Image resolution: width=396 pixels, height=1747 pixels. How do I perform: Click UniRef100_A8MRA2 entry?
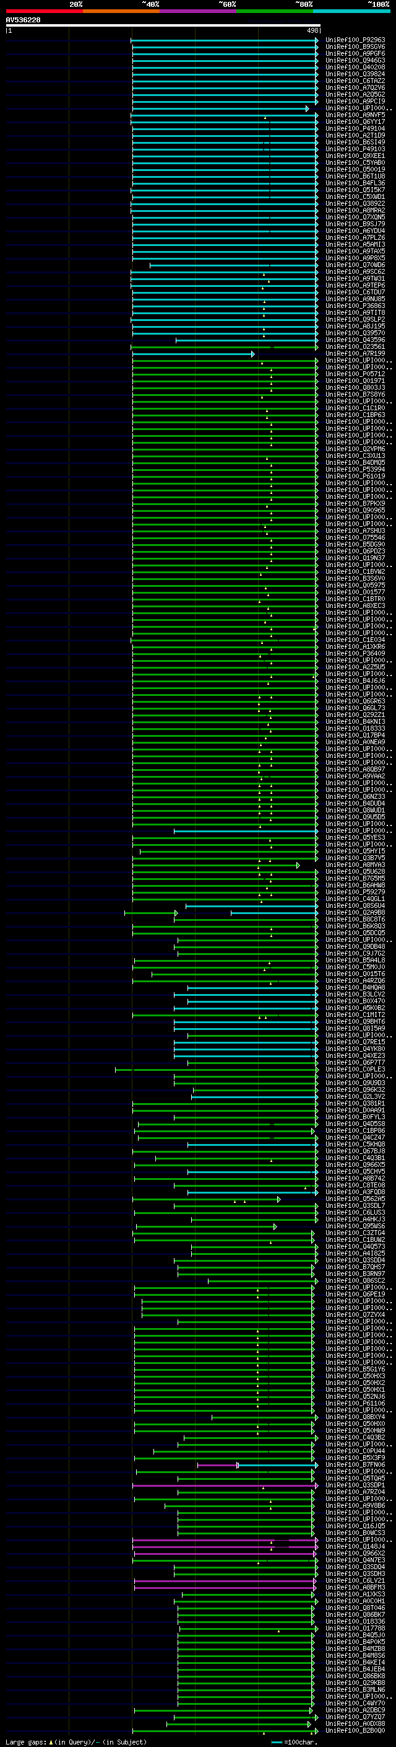click(x=355, y=210)
